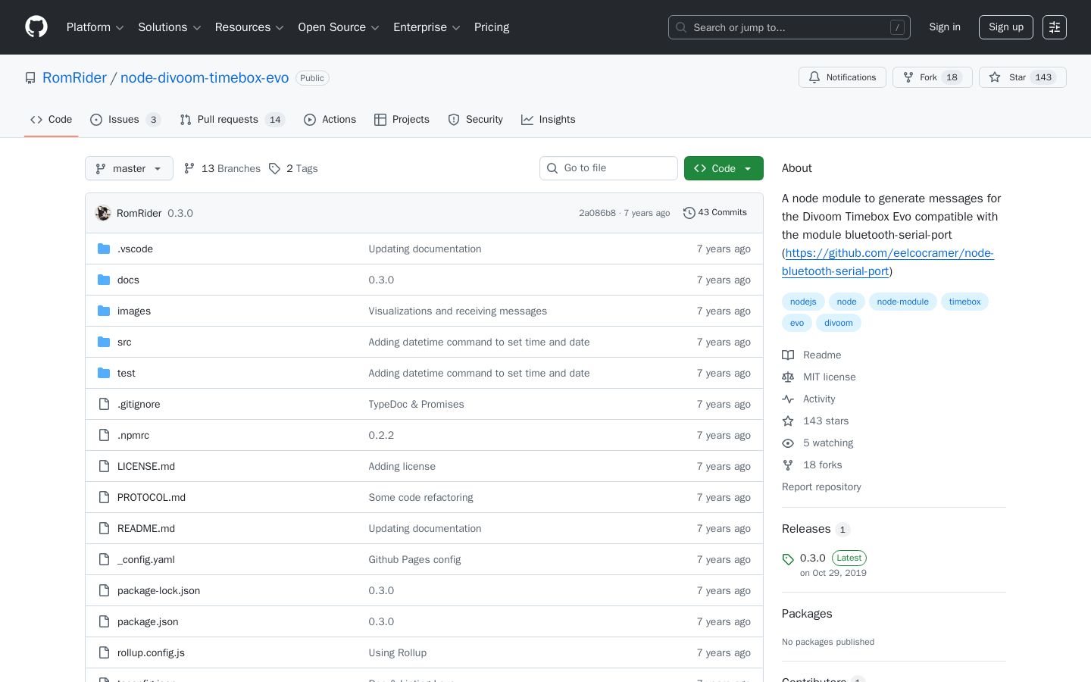1091x682 pixels.
Task: Switch to the Insights tab
Action: 548,120
